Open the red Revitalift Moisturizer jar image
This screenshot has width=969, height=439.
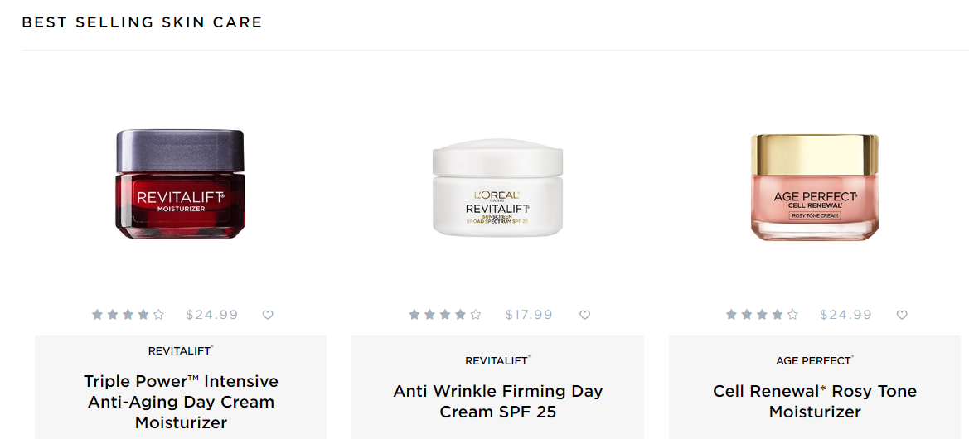click(180, 185)
